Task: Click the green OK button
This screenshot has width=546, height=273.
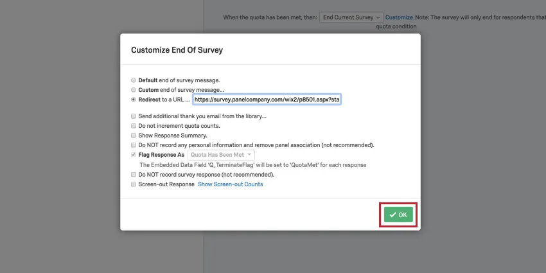Action: 398,215
